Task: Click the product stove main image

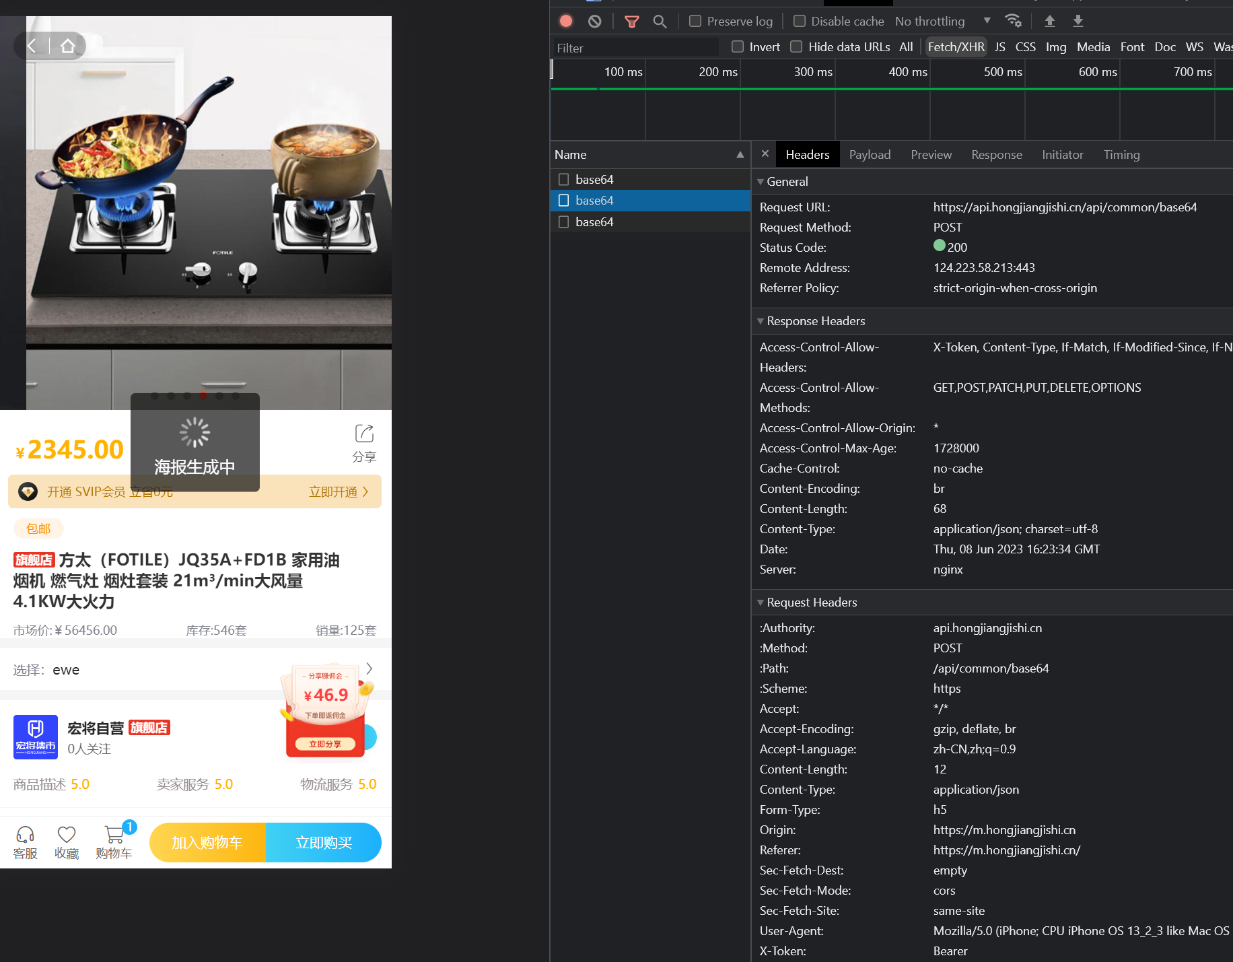Action: point(209,213)
